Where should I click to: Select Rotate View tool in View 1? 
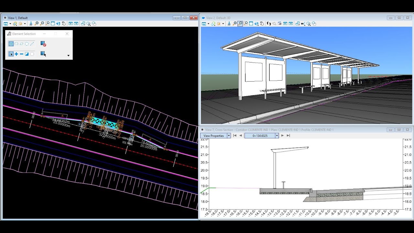pyautogui.click(x=58, y=24)
